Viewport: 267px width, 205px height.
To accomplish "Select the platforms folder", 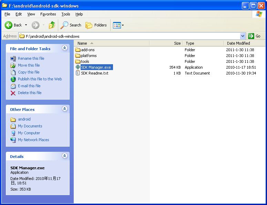I will click(89, 56).
